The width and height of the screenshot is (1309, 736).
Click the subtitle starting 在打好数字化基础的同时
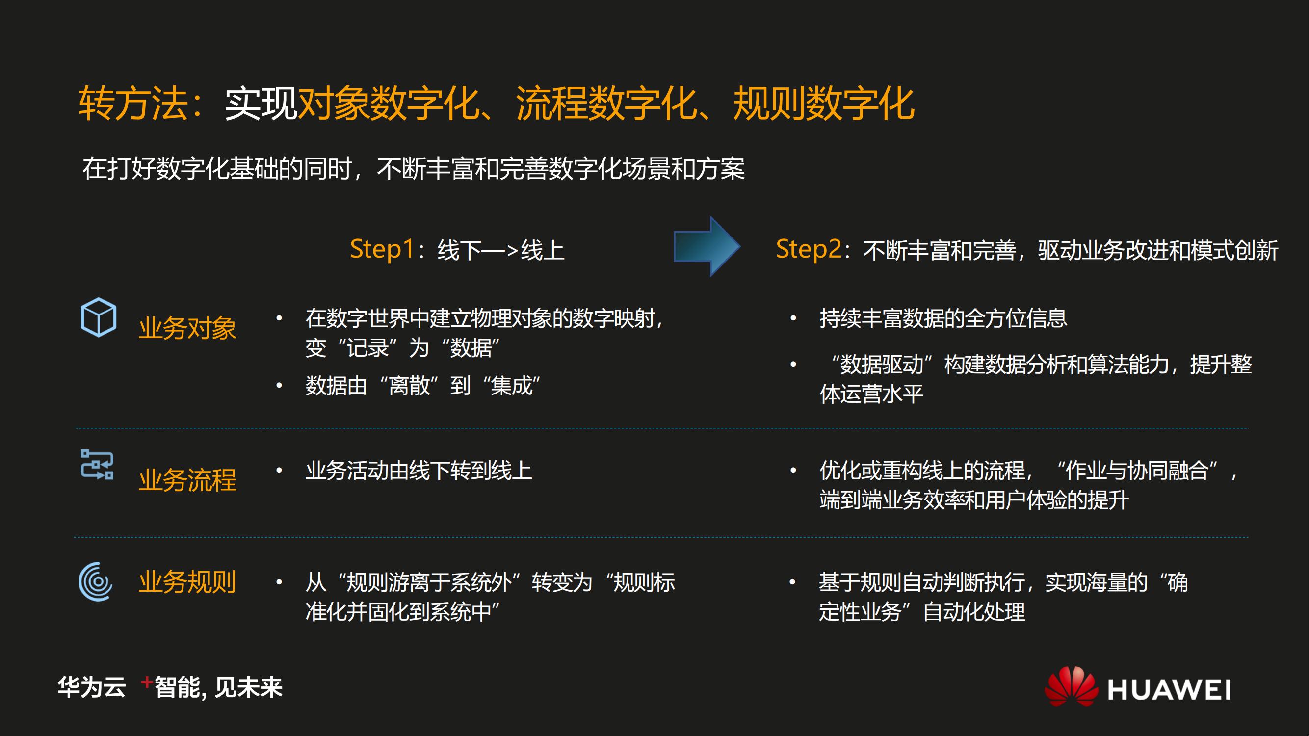(x=414, y=169)
